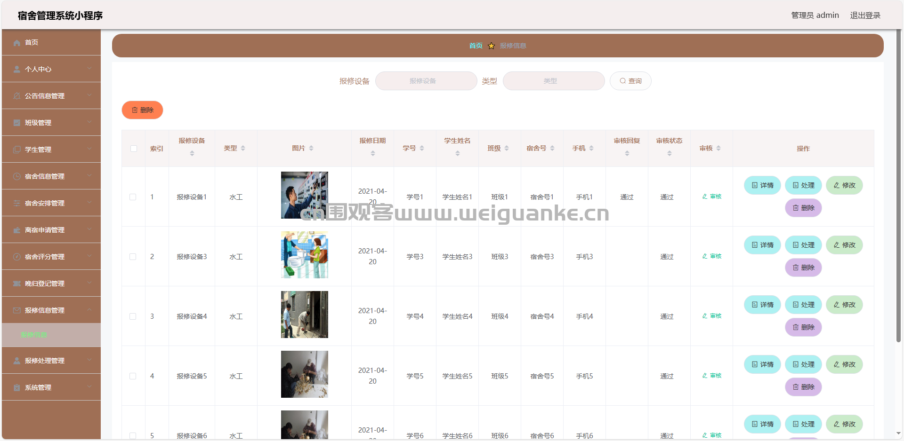Image resolution: width=904 pixels, height=441 pixels.
Task: Click 修改 button for row 1
Action: [x=844, y=185]
